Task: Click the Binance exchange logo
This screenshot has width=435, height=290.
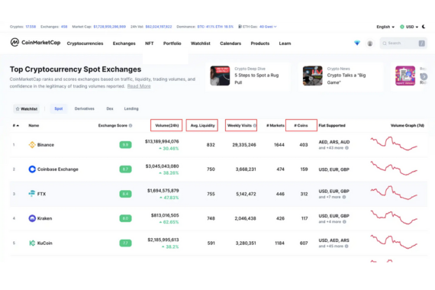Action: click(32, 144)
